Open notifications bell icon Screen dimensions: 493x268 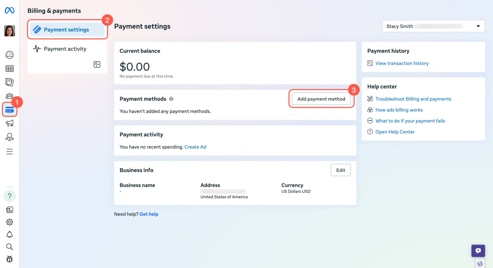[10, 234]
